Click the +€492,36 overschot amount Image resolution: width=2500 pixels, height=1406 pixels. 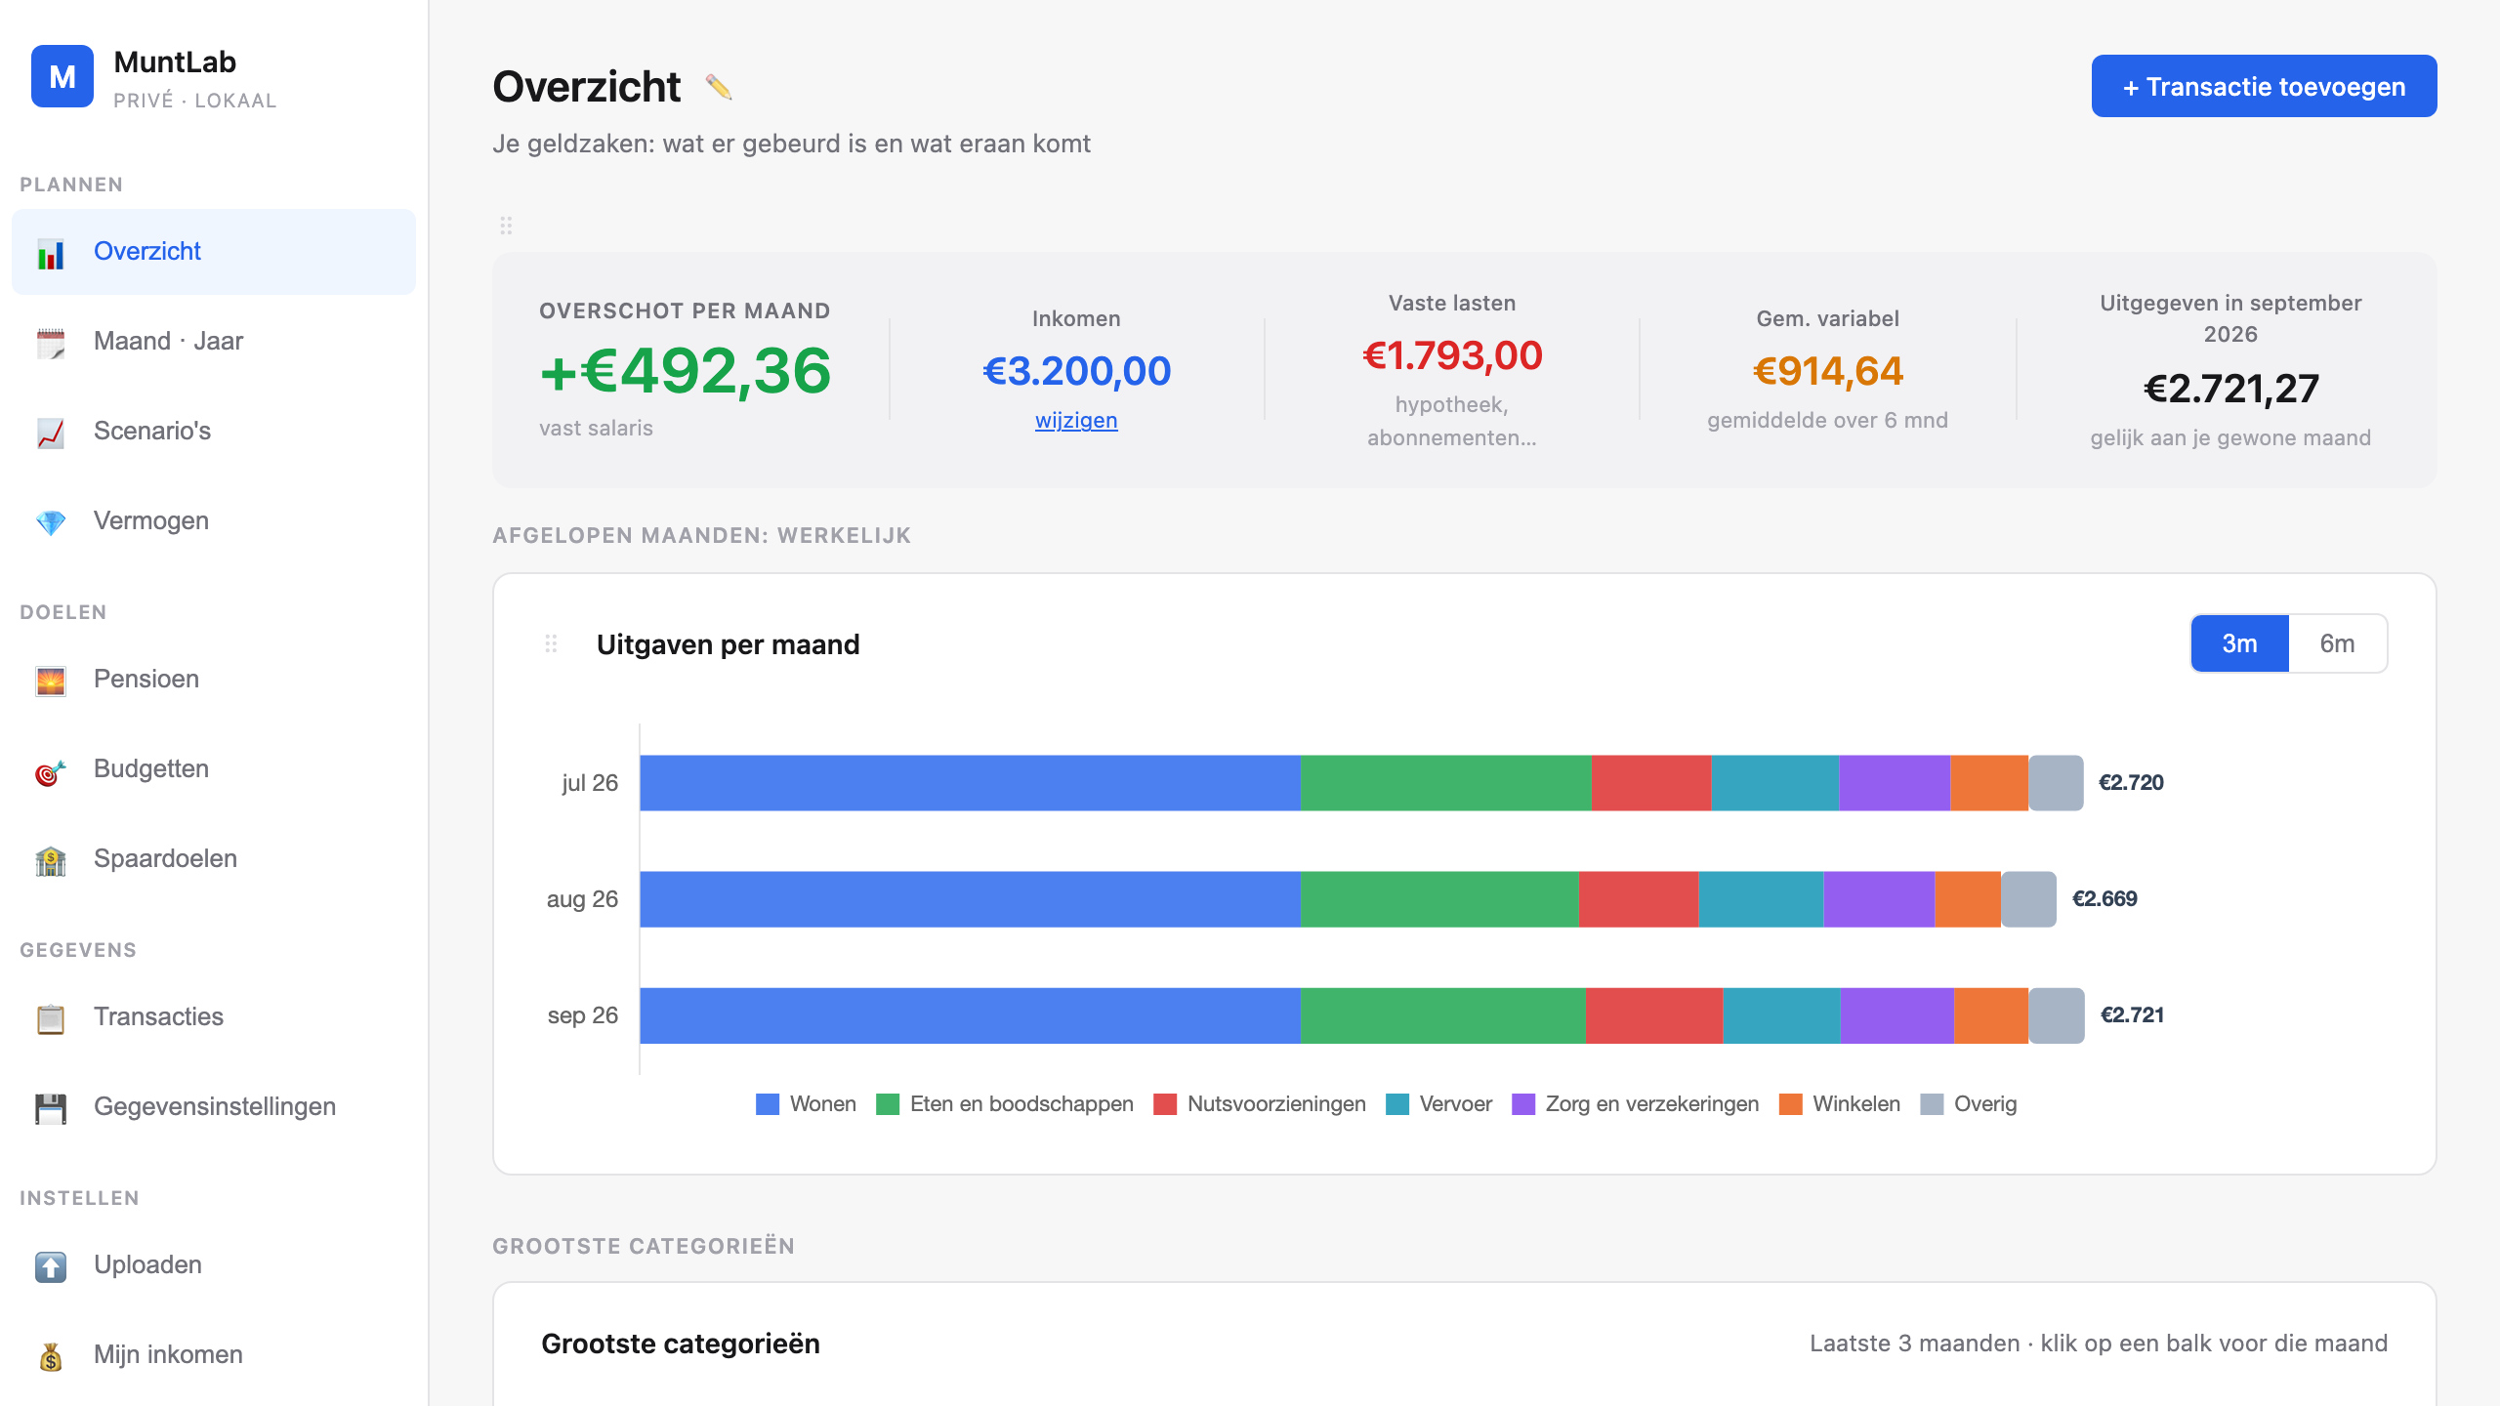(686, 371)
